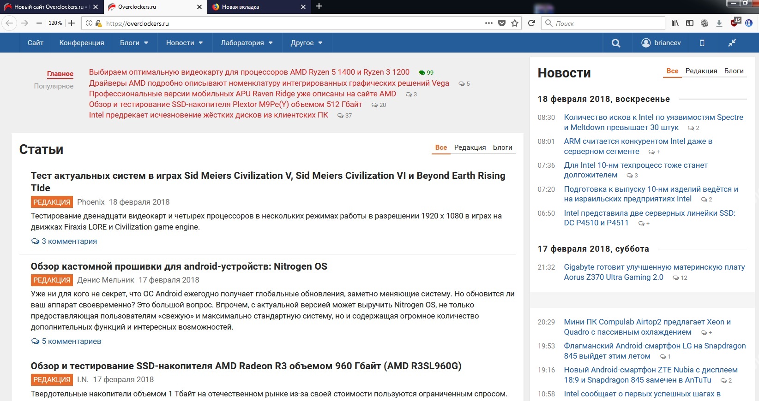Viewport: 759px width, 401px height.
Task: Show 'Все' filter in Статьи section
Action: [441, 147]
